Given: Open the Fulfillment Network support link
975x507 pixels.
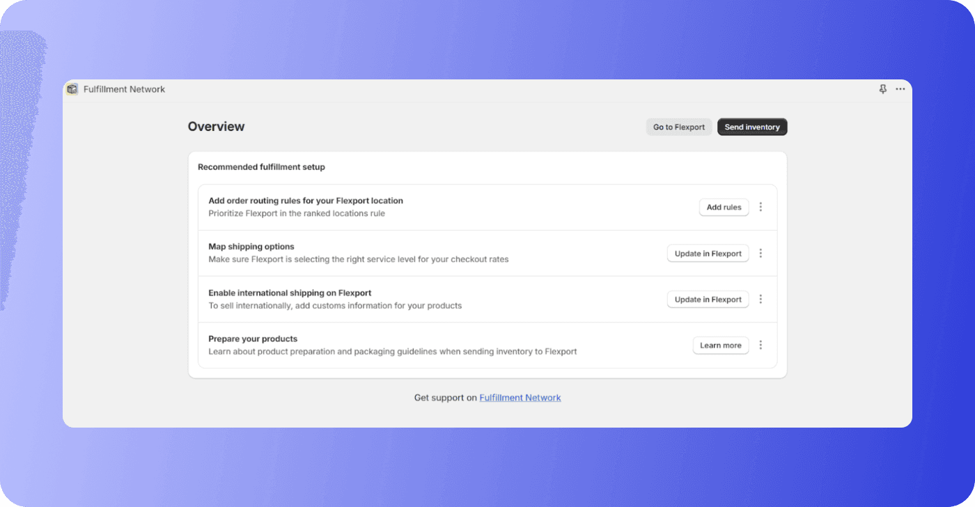Looking at the screenshot, I should 520,397.
